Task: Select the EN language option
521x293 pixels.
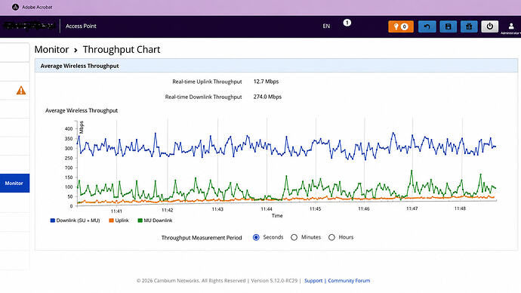Action: coord(326,26)
